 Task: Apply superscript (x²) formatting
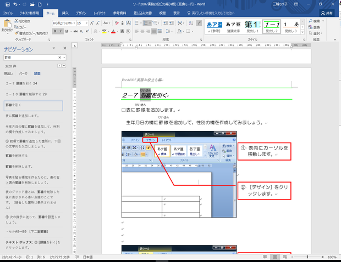tap(87, 31)
